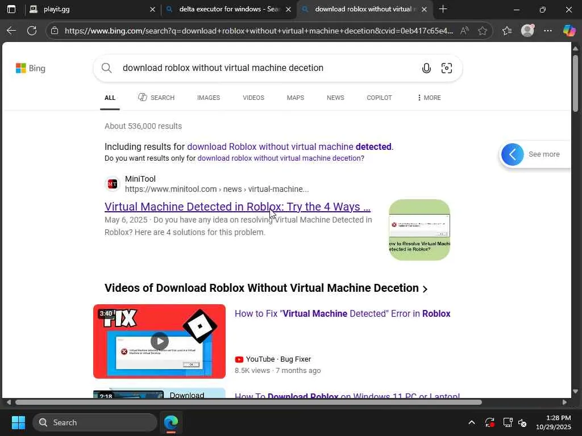
Task: Play the Fix Virtual Machine Detected video
Action: [x=159, y=341]
